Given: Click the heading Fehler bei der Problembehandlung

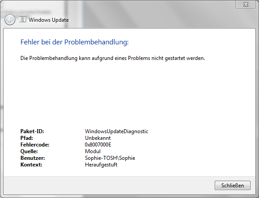Looking at the screenshot, I should pos(74,42).
